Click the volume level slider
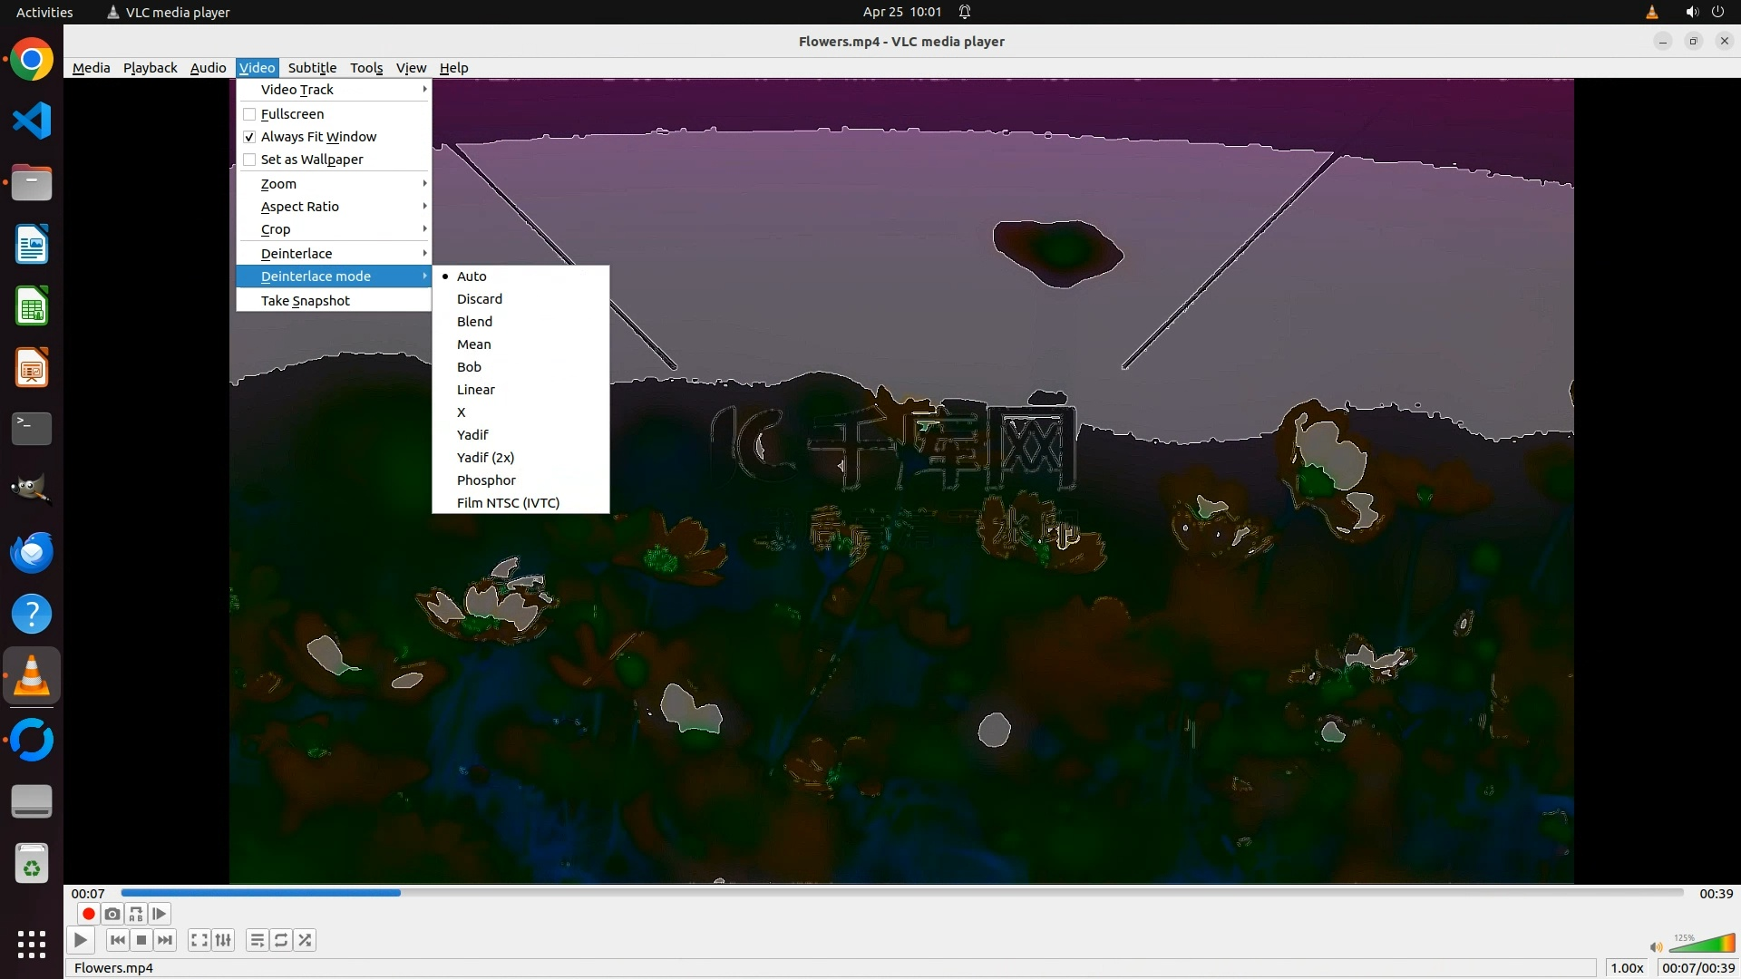 [x=1702, y=944]
